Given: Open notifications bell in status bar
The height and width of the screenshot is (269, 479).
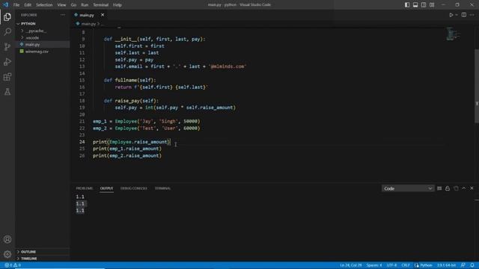Looking at the screenshot, I should point(472,265).
